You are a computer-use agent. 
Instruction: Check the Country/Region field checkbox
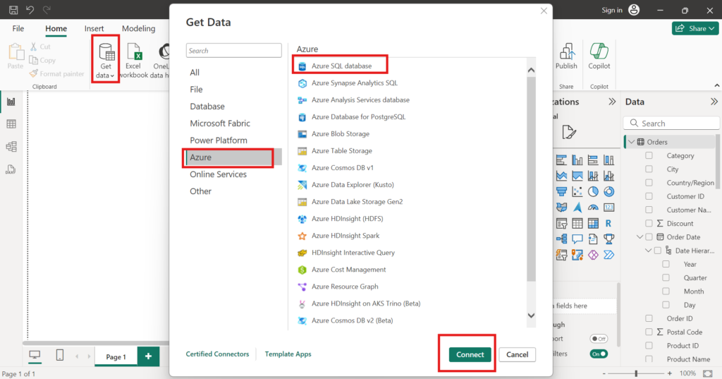pos(649,183)
